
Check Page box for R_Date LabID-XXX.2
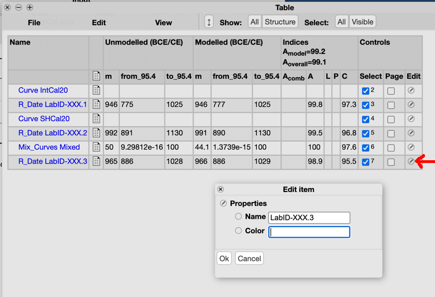click(391, 133)
